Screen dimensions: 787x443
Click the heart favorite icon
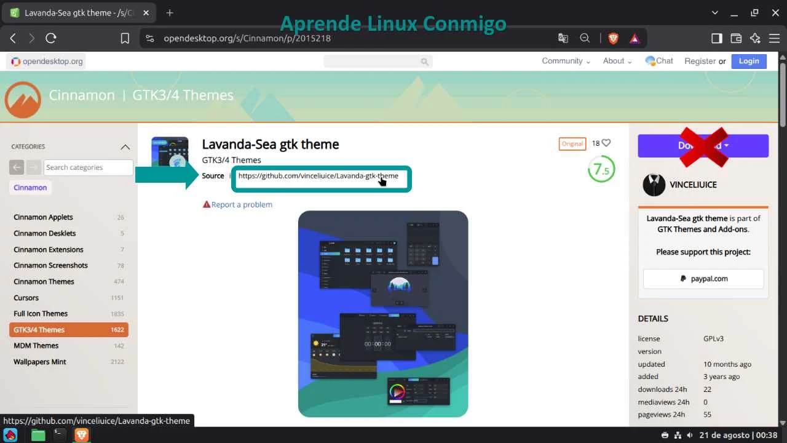point(606,143)
